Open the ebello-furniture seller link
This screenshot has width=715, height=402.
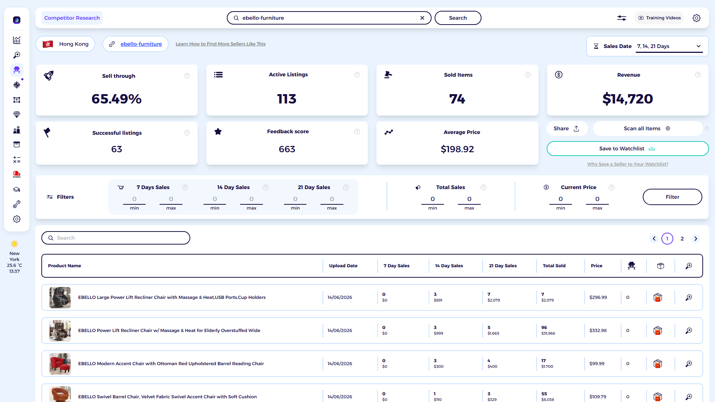click(x=141, y=44)
